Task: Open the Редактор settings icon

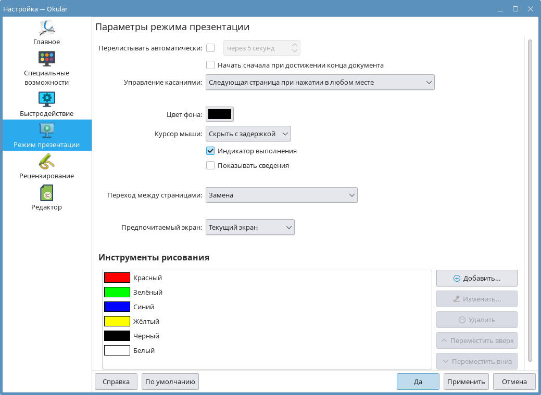Action: (x=47, y=193)
